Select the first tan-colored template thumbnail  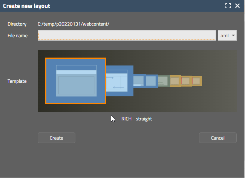(x=175, y=81)
